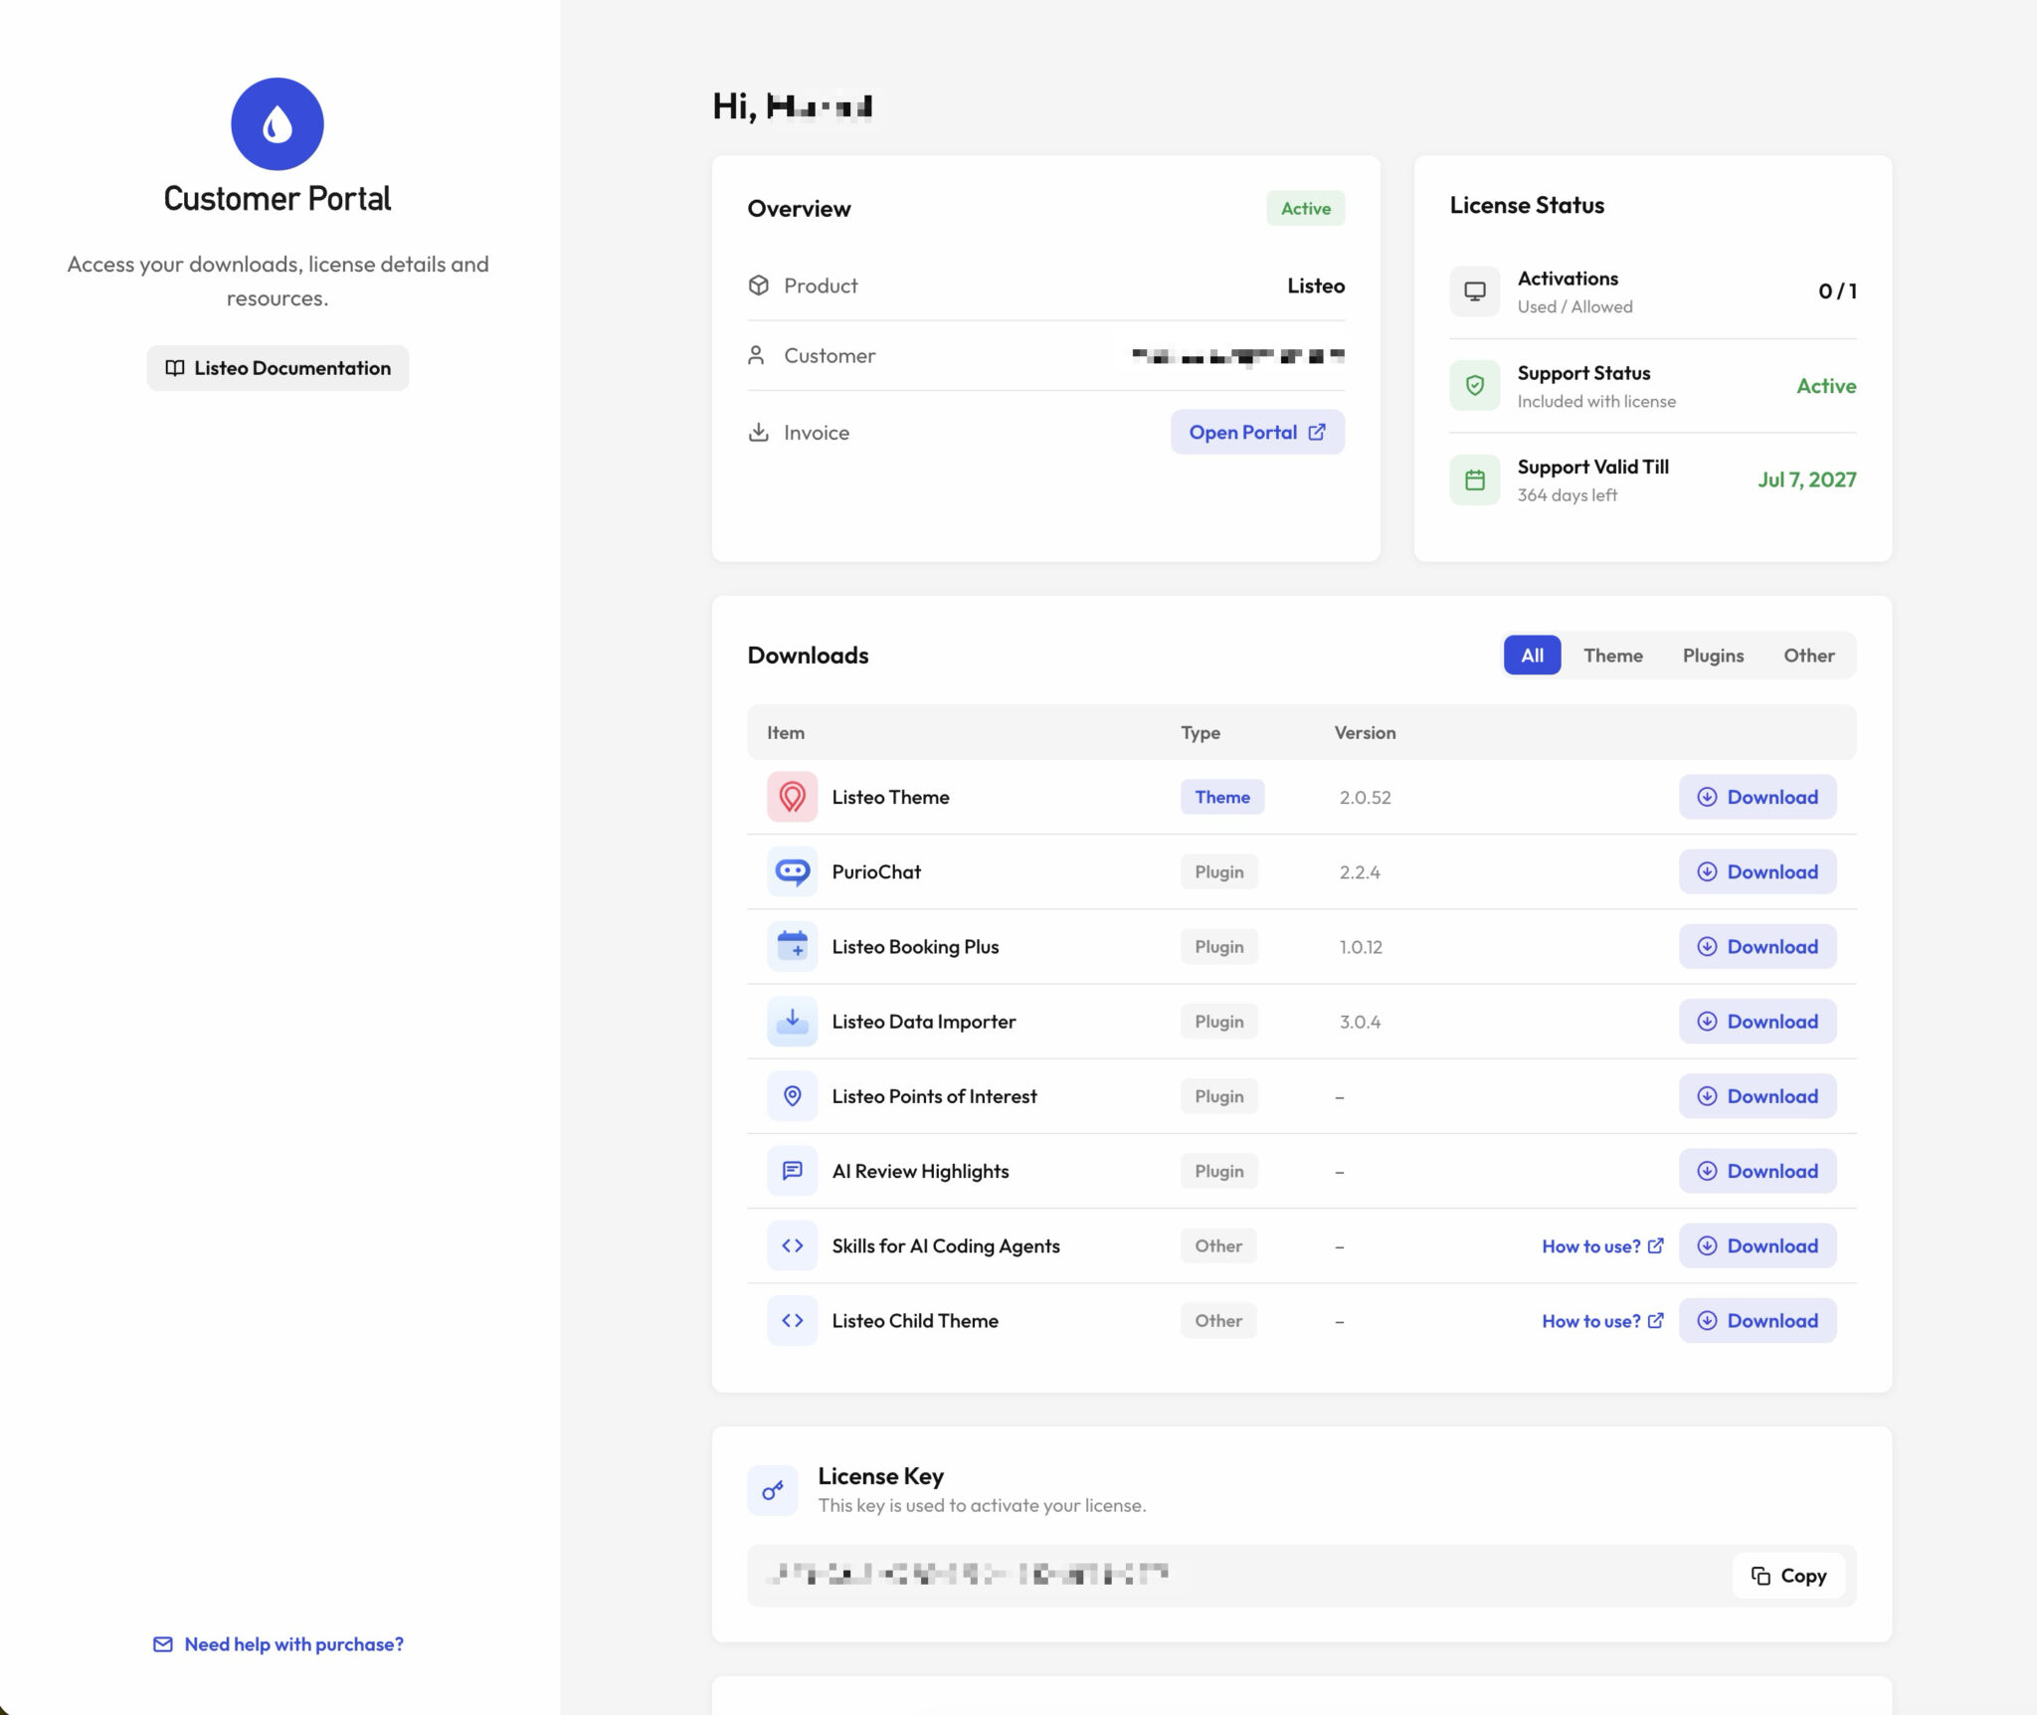This screenshot has height=1715, width=2037.
Task: Download AI Review Highlights
Action: click(1758, 1171)
